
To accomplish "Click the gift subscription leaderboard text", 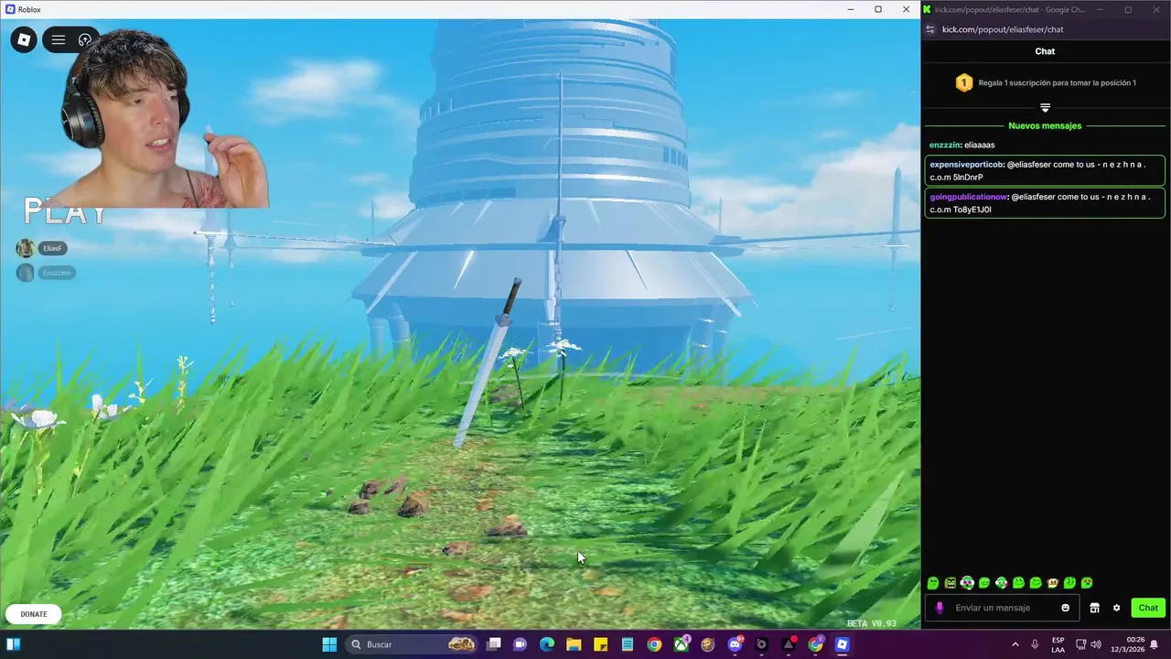I will (x=1057, y=83).
